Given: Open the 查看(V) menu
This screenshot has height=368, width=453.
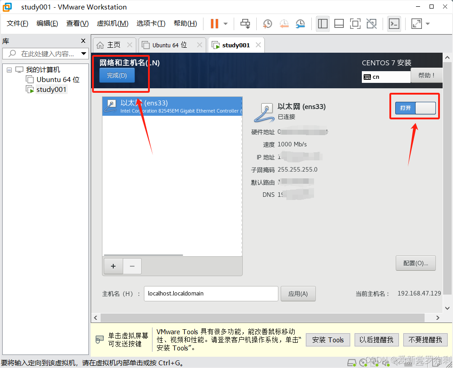Looking at the screenshot, I should coord(77,23).
